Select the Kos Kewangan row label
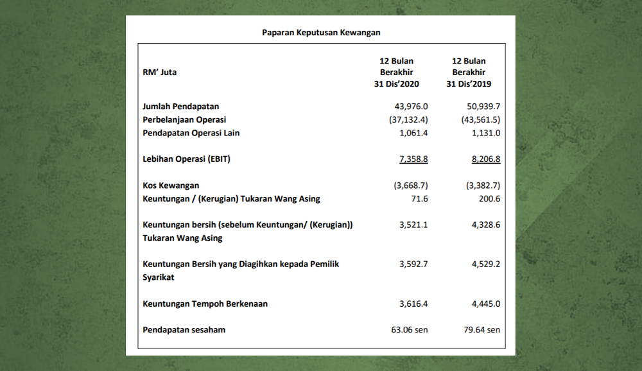This screenshot has height=371, width=642. click(x=171, y=185)
